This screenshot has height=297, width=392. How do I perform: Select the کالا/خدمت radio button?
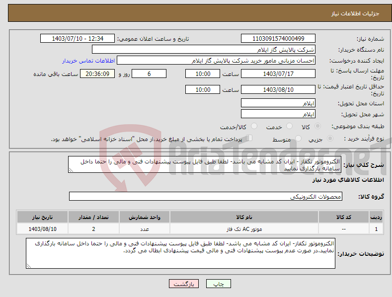254,126
